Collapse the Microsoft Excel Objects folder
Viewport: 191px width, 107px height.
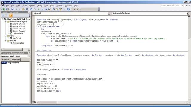(5, 22)
